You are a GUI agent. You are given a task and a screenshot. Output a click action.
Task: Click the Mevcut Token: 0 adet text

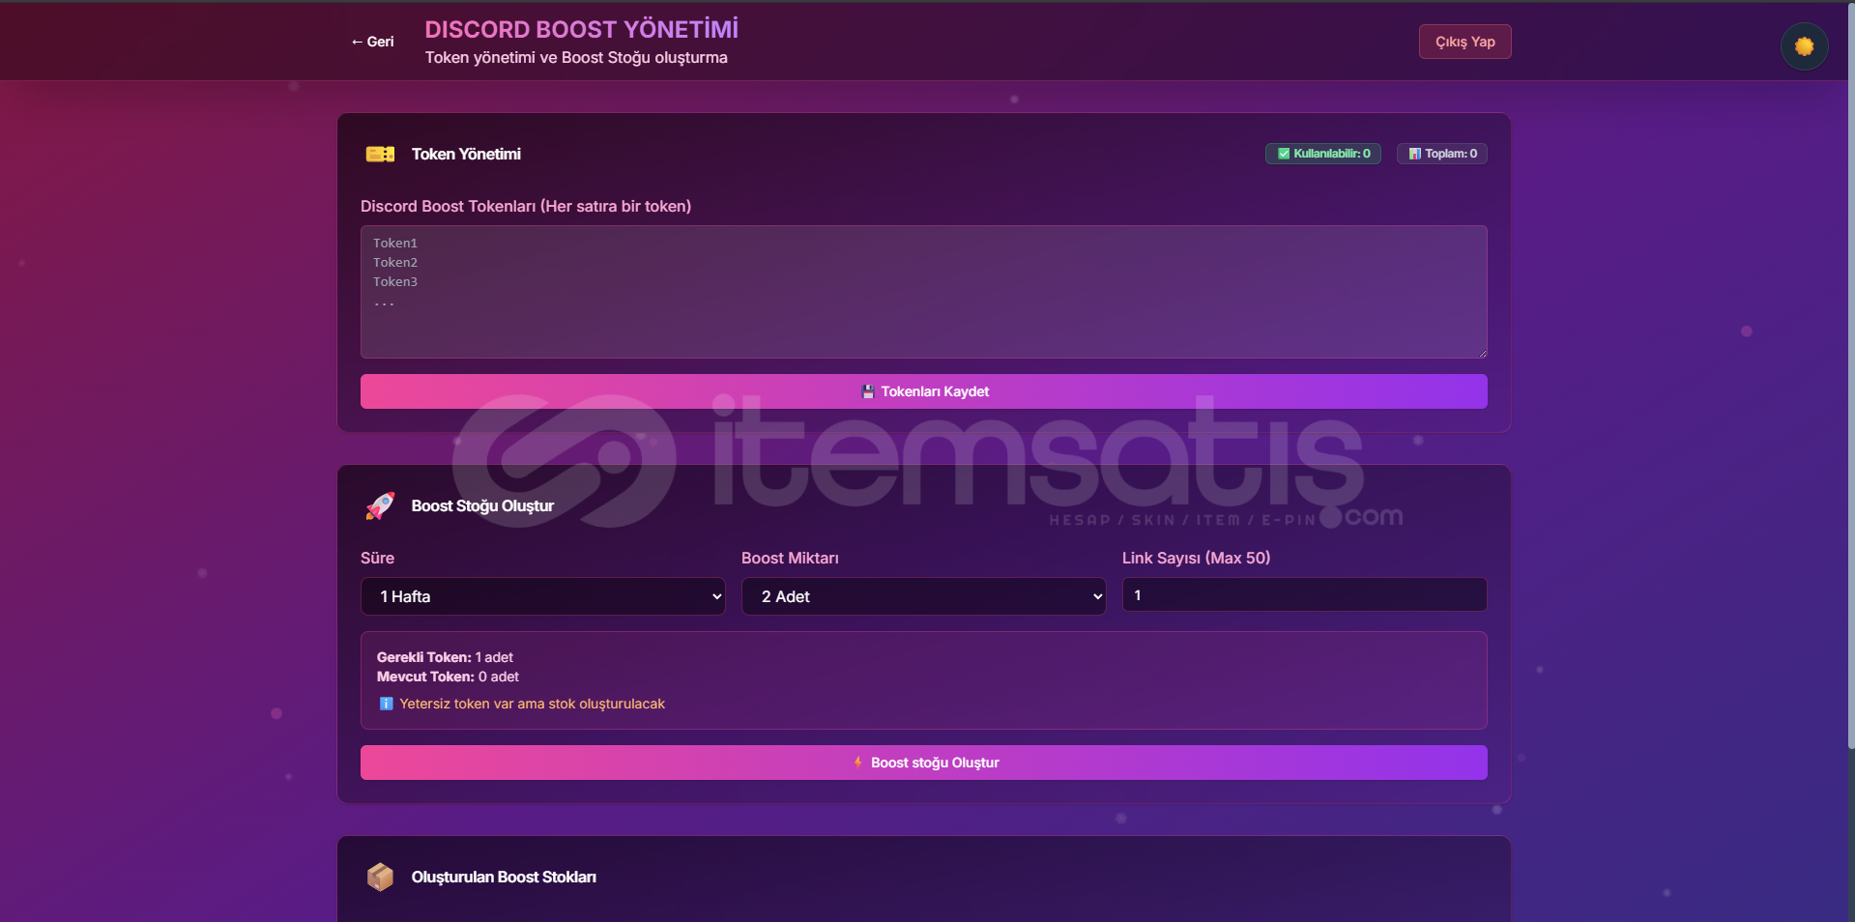tap(448, 677)
